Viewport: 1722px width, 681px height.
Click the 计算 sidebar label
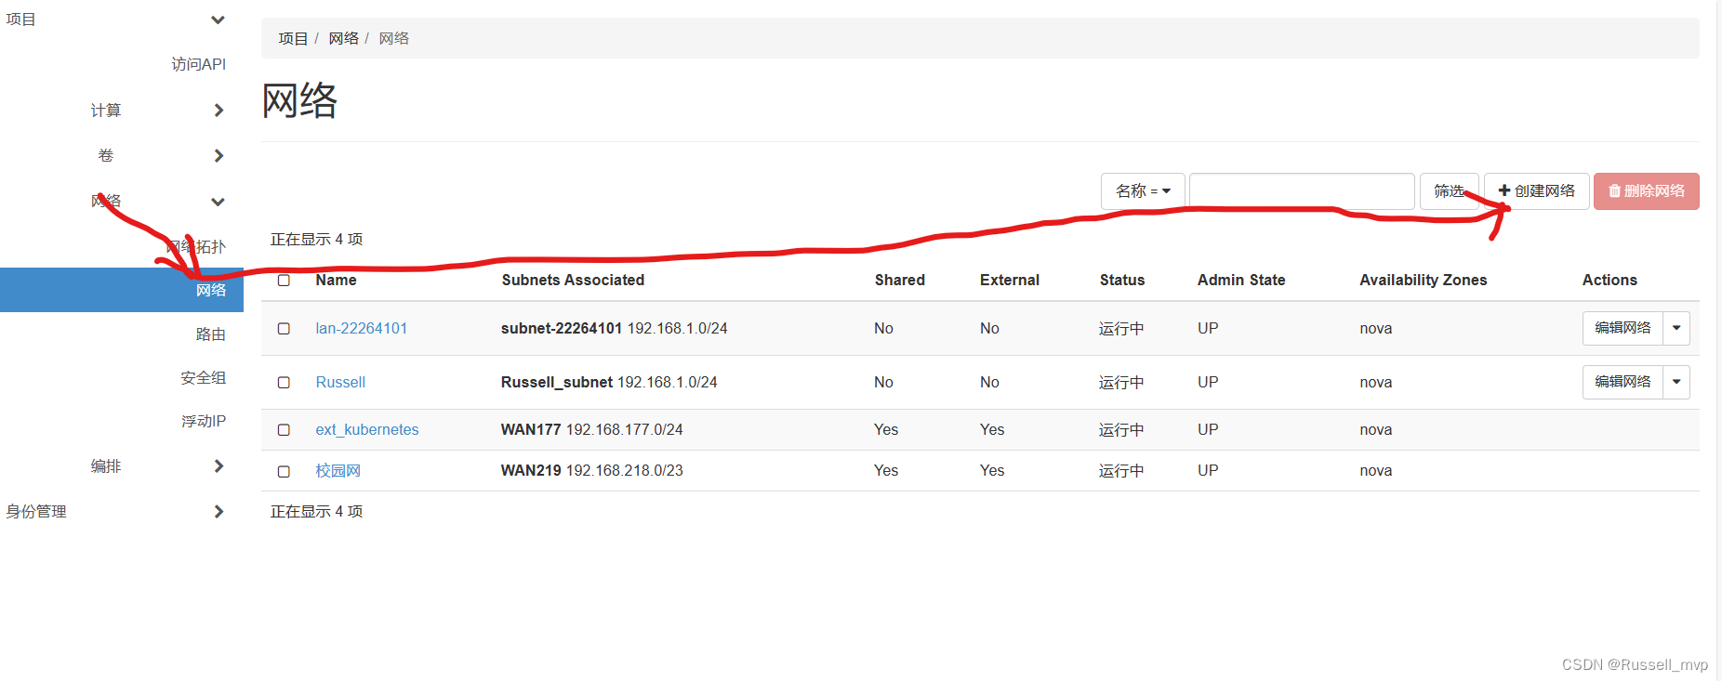pyautogui.click(x=106, y=110)
